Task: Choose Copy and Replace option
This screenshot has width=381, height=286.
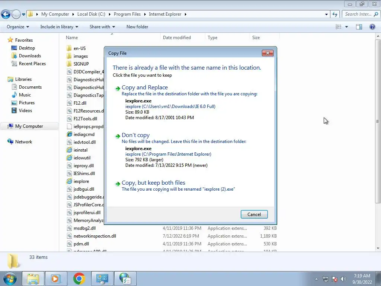Action: point(145,87)
